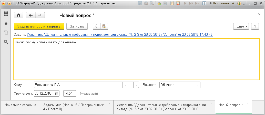Click Задача: label

(20, 35)
